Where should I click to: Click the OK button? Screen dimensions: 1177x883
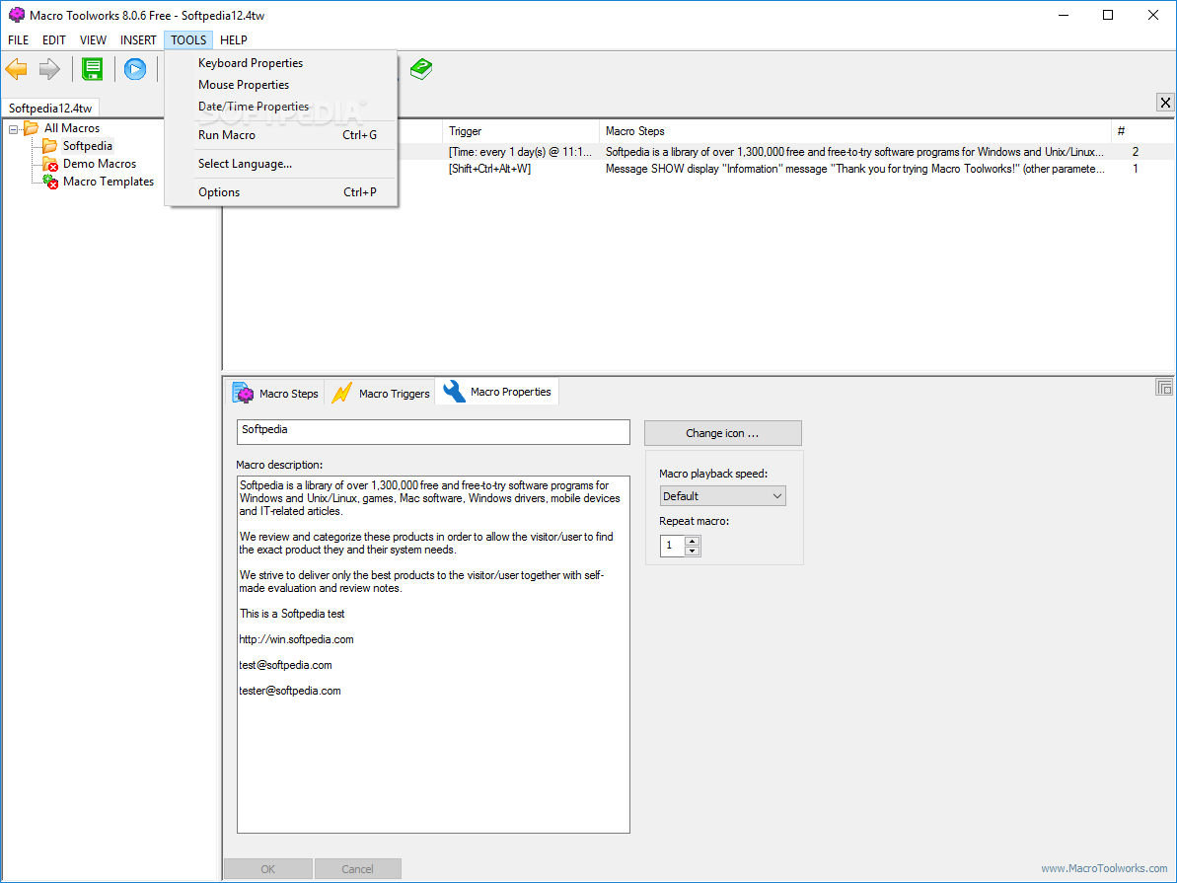(x=268, y=869)
